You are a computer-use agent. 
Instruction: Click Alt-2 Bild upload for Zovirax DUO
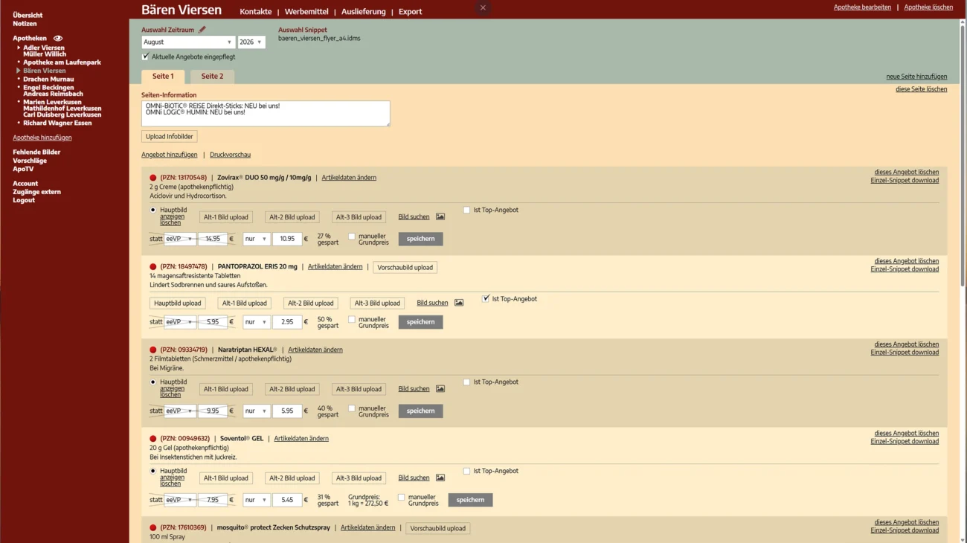[x=292, y=217]
